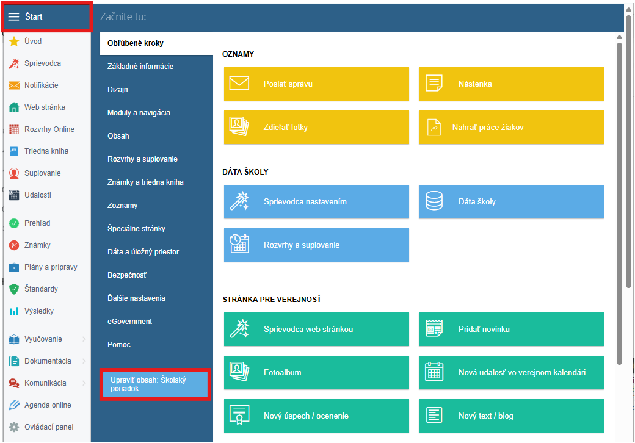Open Ďalšie nastavenia section
Viewport: 635px width, 443px height.
[x=156, y=298]
